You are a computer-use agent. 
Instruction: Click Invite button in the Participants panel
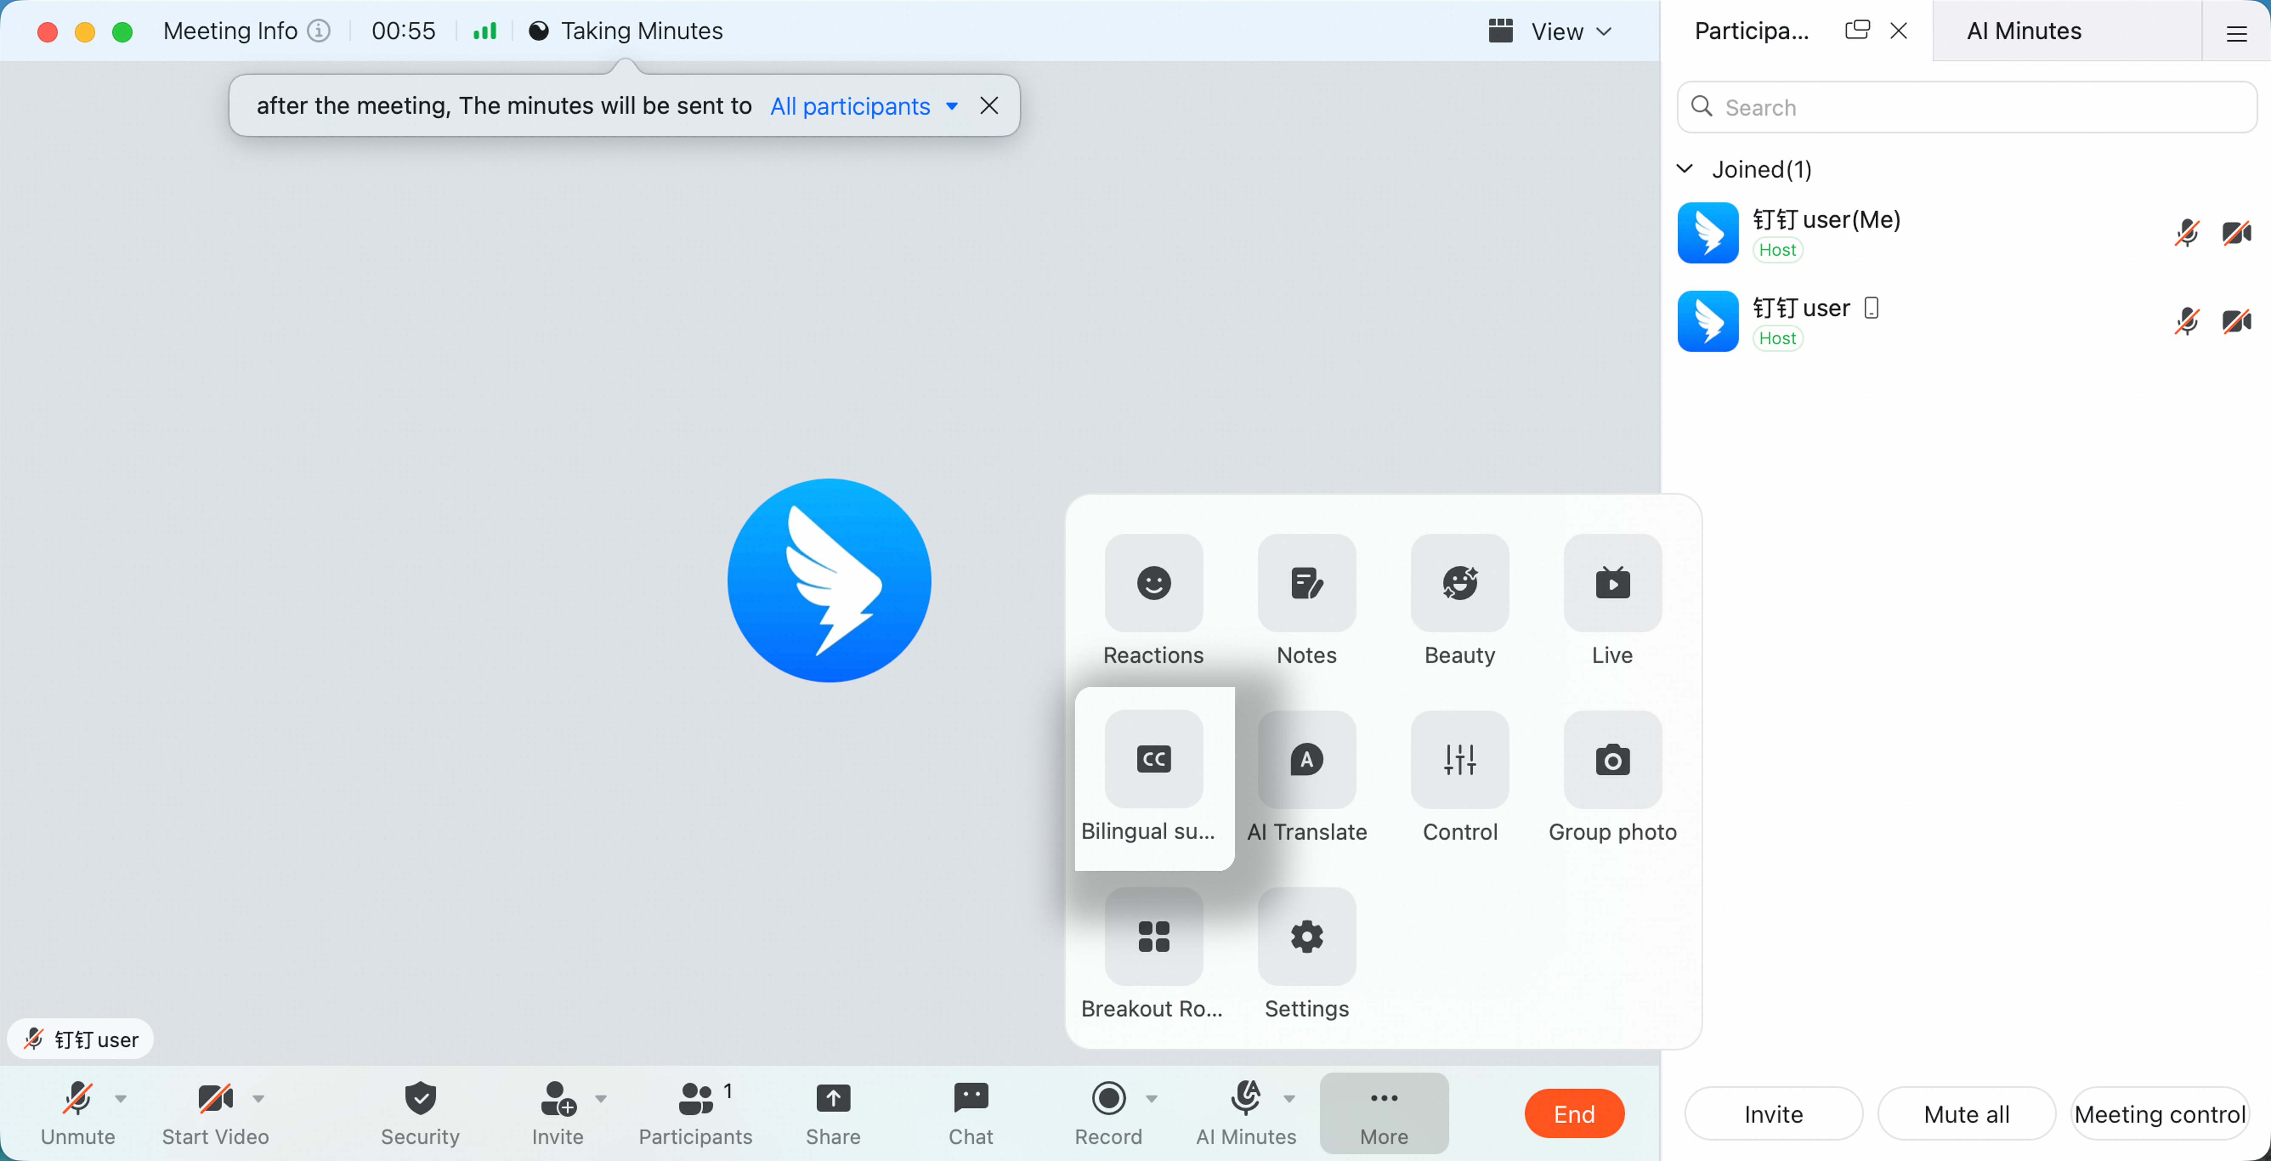click(x=1773, y=1114)
